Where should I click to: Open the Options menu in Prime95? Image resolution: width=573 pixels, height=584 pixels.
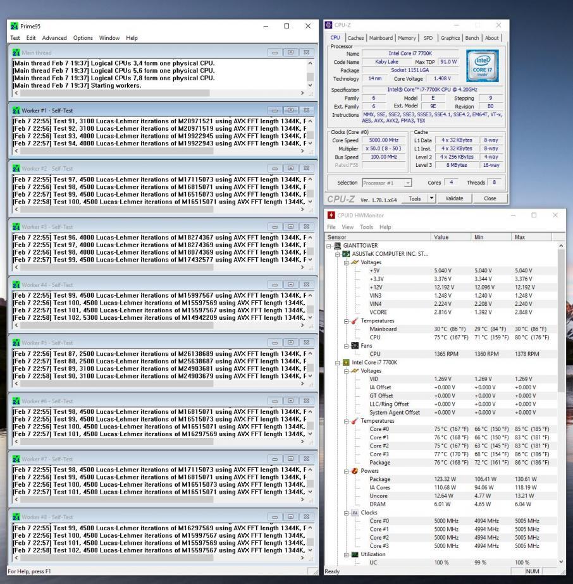point(83,38)
